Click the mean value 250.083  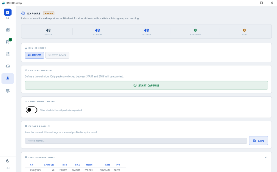88,170
